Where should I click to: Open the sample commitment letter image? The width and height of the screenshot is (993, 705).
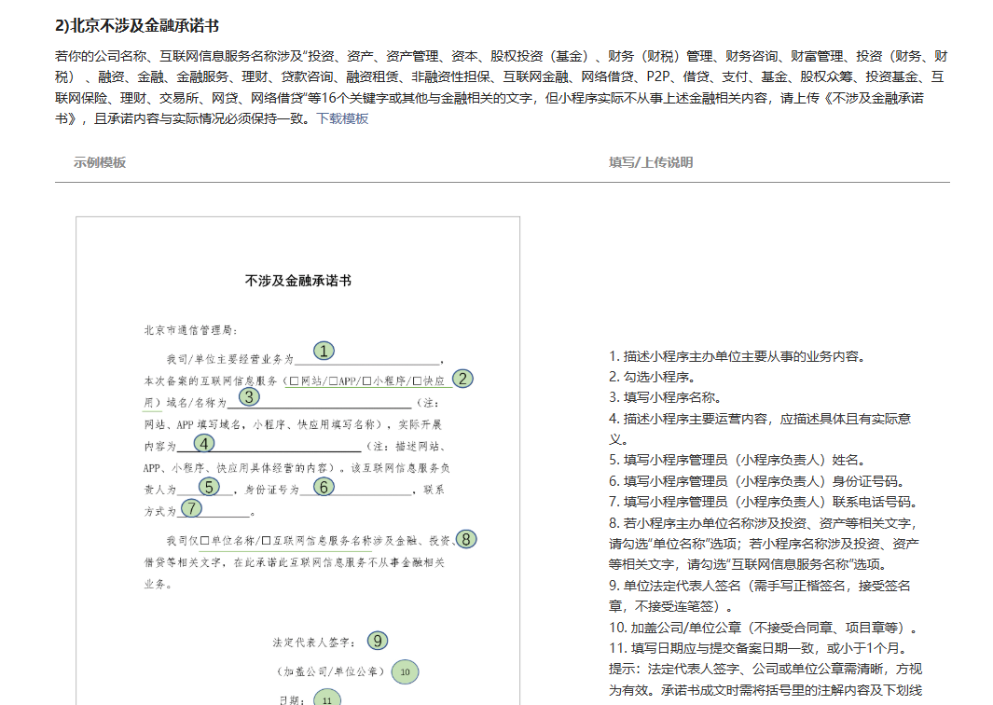pos(297,461)
